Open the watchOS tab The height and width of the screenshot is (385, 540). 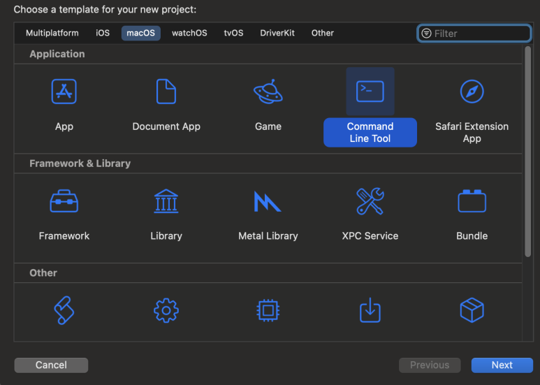click(189, 33)
